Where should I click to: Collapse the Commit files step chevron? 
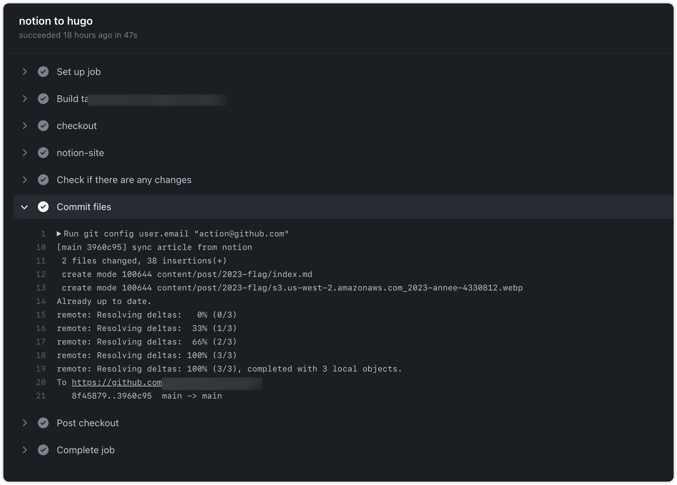coord(25,207)
